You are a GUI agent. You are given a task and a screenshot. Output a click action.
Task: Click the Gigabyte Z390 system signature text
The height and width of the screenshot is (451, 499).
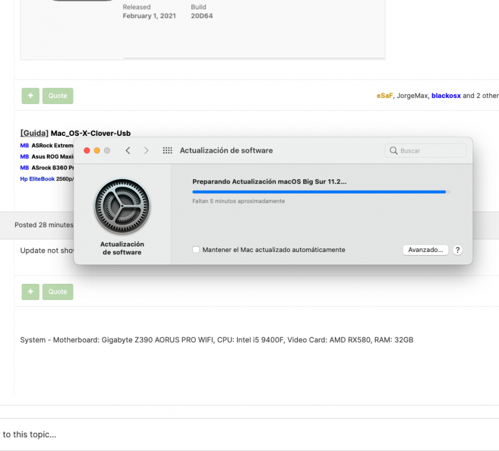216,340
